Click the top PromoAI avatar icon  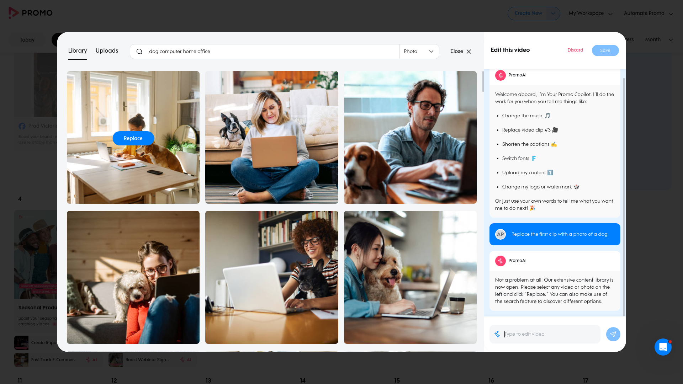coord(501,75)
